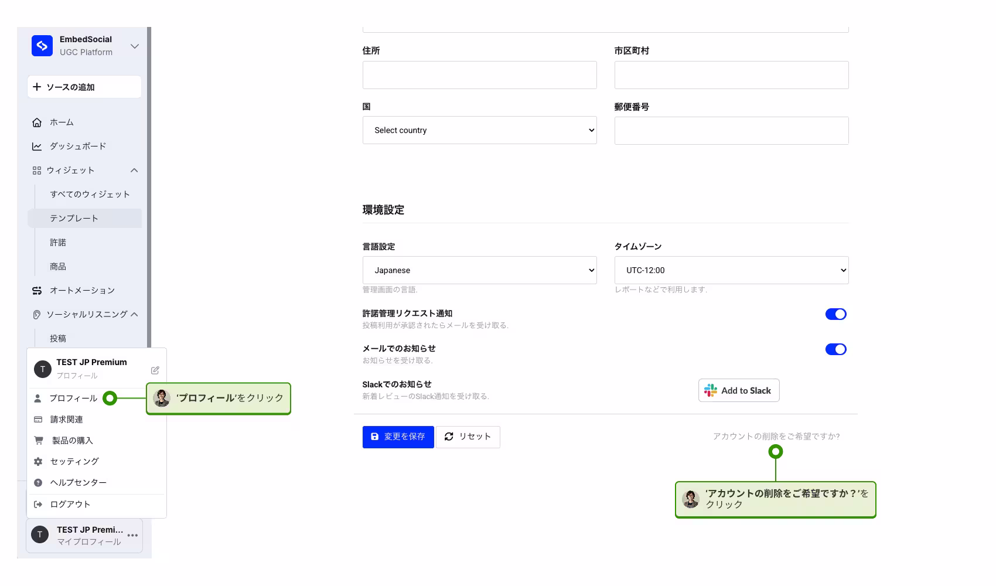Select プロフィール in the account menu
The height and width of the screenshot is (586, 996).
coord(73,398)
